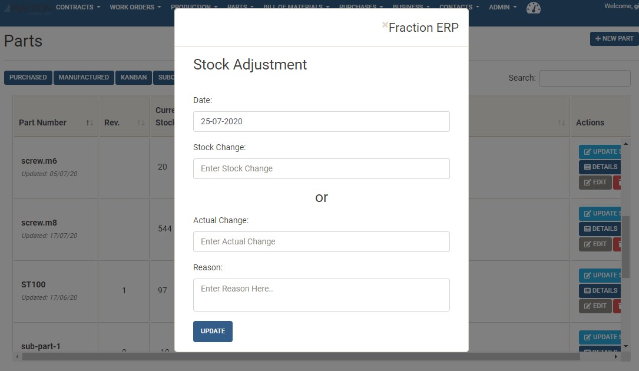Click Edit for screw.m8 row

coord(595,244)
